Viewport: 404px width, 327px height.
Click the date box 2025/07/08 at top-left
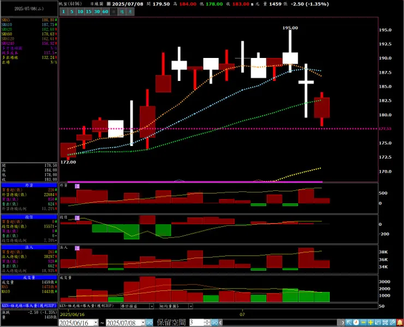[x=29, y=9]
